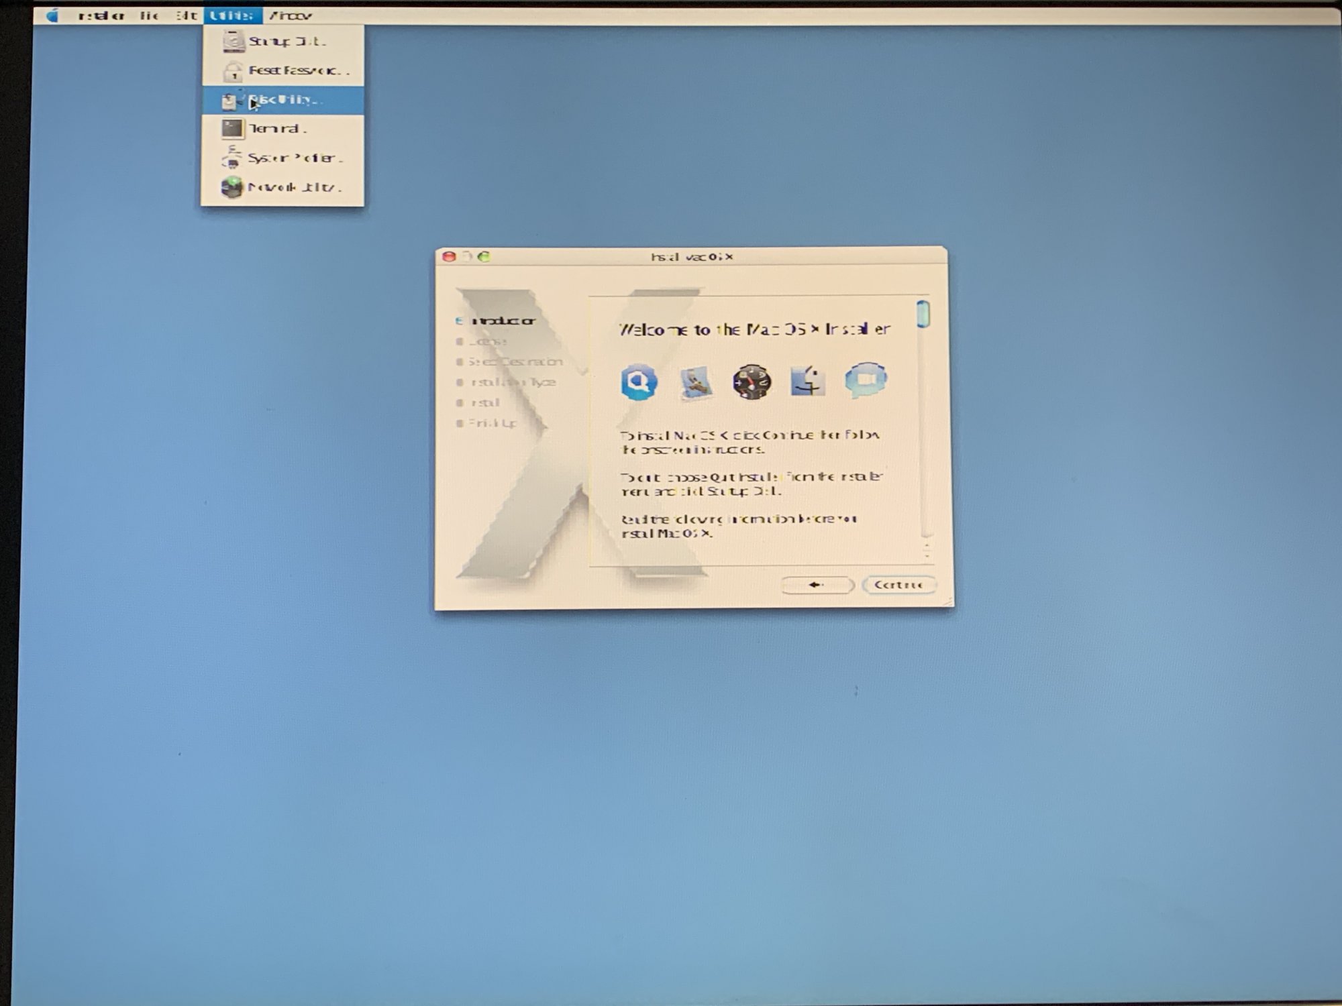
Task: Click the scroll down arrow in installer
Action: click(927, 556)
